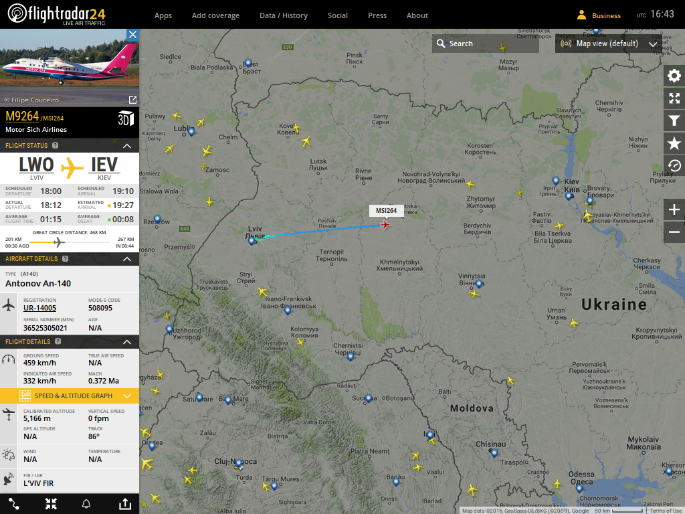Image resolution: width=685 pixels, height=514 pixels.
Task: Open the Add coverage menu
Action: pyautogui.click(x=215, y=15)
